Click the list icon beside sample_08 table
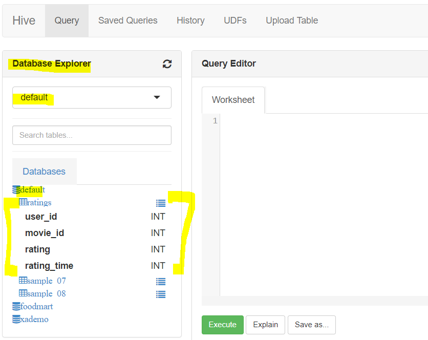The image size is (428, 340). [161, 294]
